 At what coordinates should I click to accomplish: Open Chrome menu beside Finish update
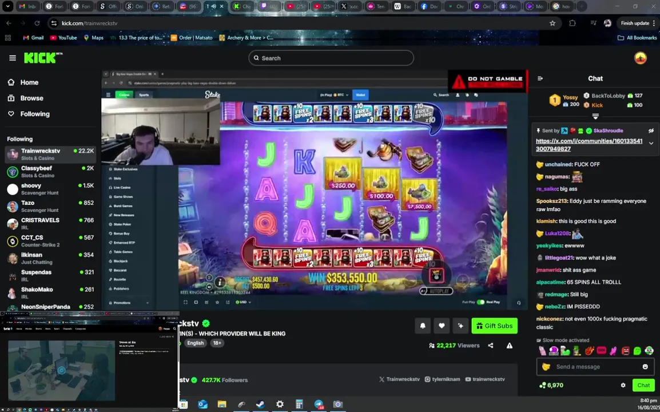654,23
